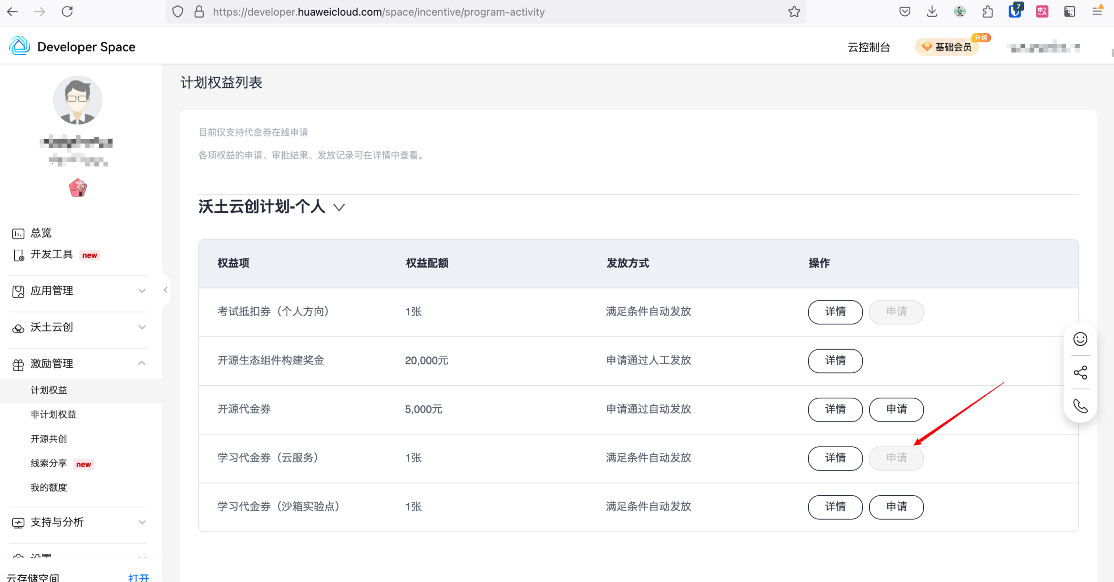
Task: Select 非计划权益 in sidebar
Action: point(53,414)
